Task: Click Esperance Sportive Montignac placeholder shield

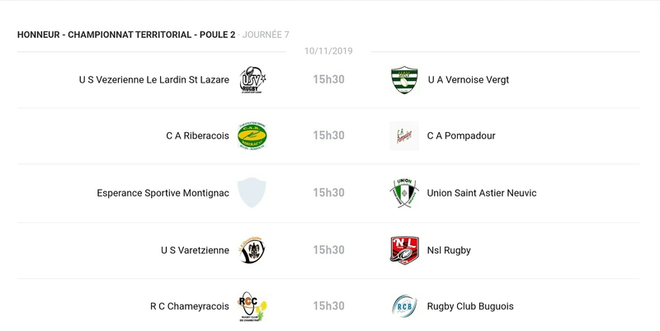Action: pos(252,192)
